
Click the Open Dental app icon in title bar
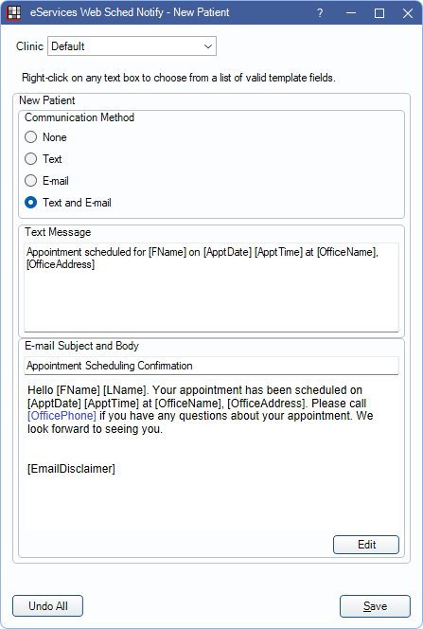tap(14, 12)
